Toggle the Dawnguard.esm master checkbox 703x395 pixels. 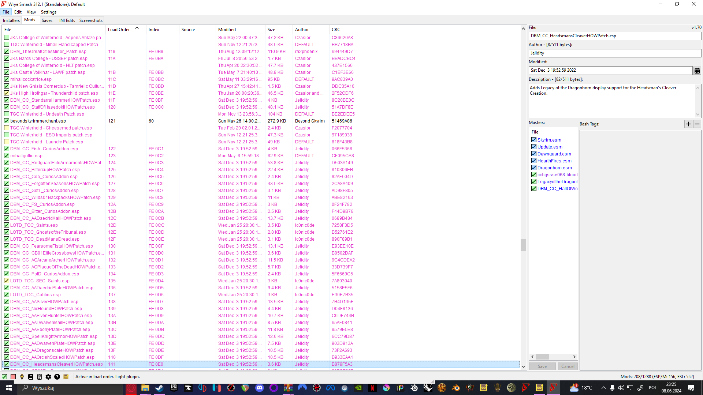pyautogui.click(x=534, y=154)
